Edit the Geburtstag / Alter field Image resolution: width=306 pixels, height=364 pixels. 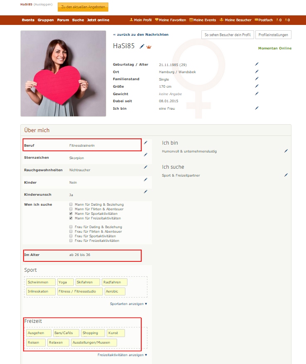(257, 64)
